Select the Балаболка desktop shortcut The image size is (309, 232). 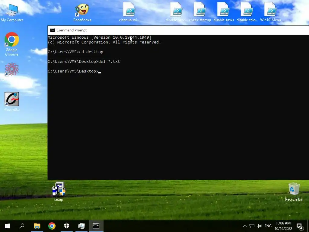pyautogui.click(x=82, y=12)
